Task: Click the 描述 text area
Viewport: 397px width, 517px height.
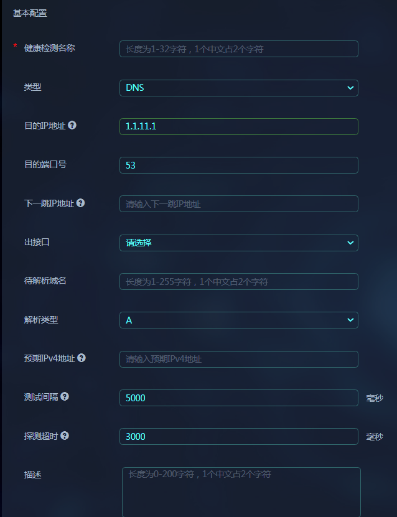Action: click(x=241, y=492)
